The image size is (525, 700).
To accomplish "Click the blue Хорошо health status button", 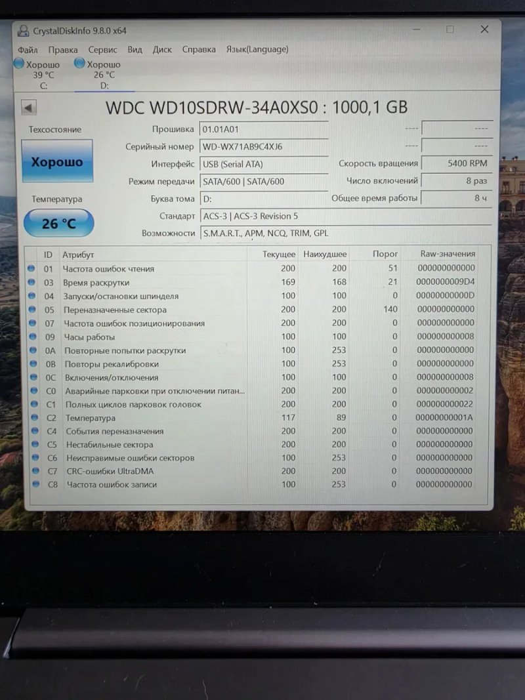I will 57,161.
